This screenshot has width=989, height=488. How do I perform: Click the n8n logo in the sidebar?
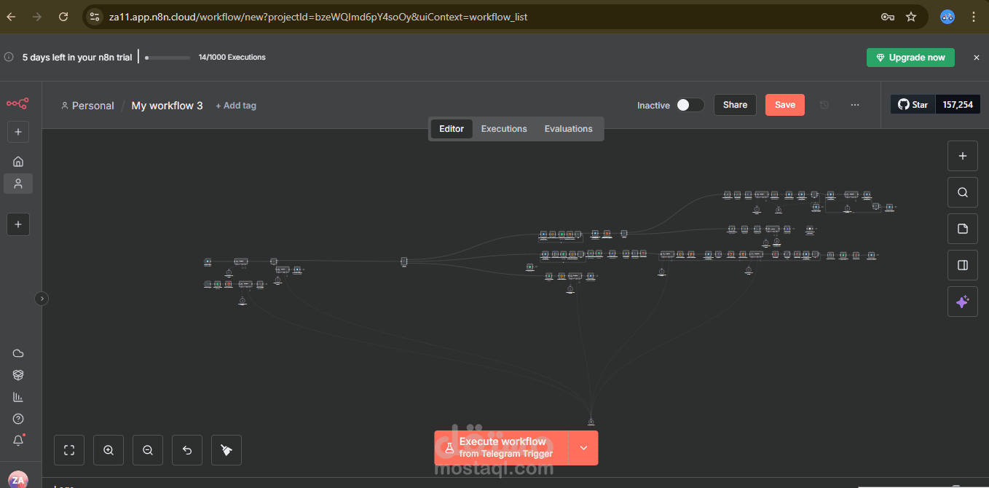tap(17, 104)
